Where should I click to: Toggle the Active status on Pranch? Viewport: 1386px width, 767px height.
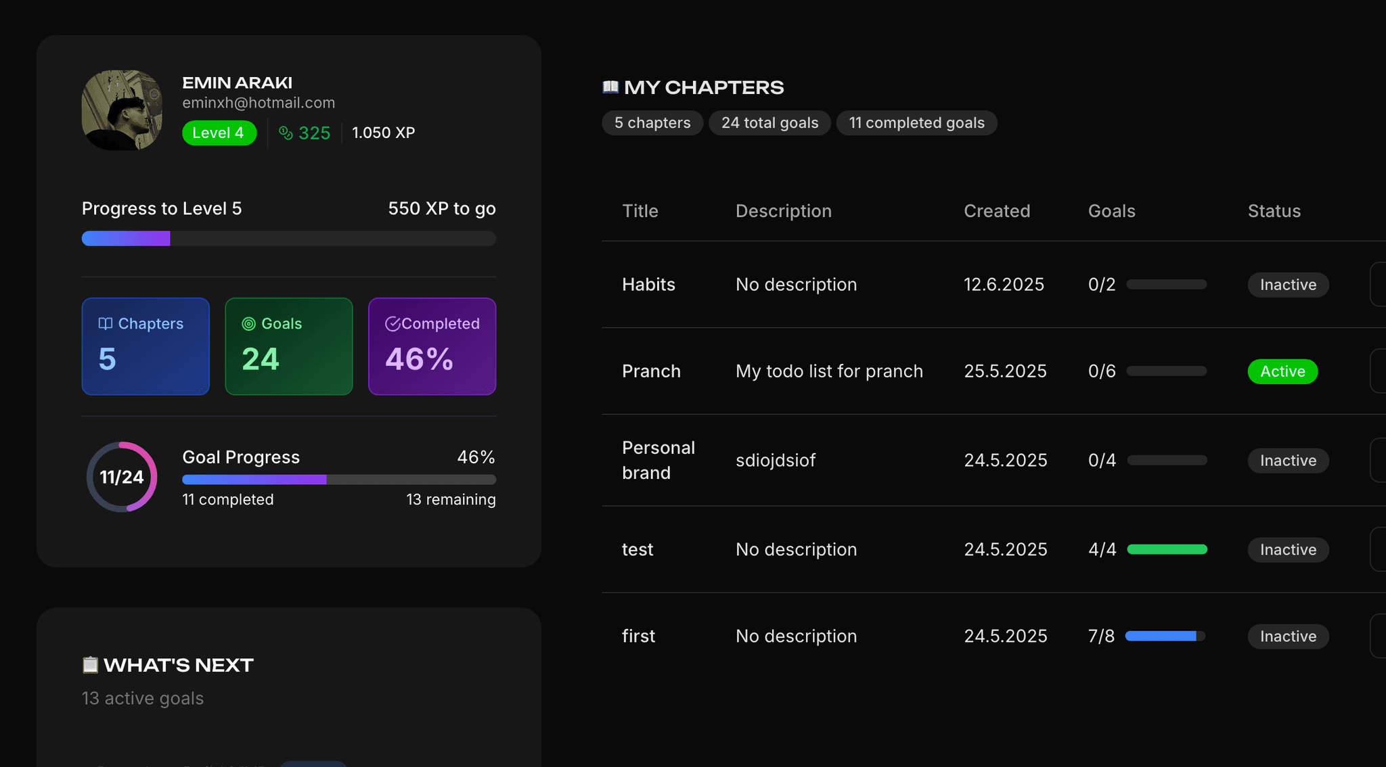click(1282, 371)
